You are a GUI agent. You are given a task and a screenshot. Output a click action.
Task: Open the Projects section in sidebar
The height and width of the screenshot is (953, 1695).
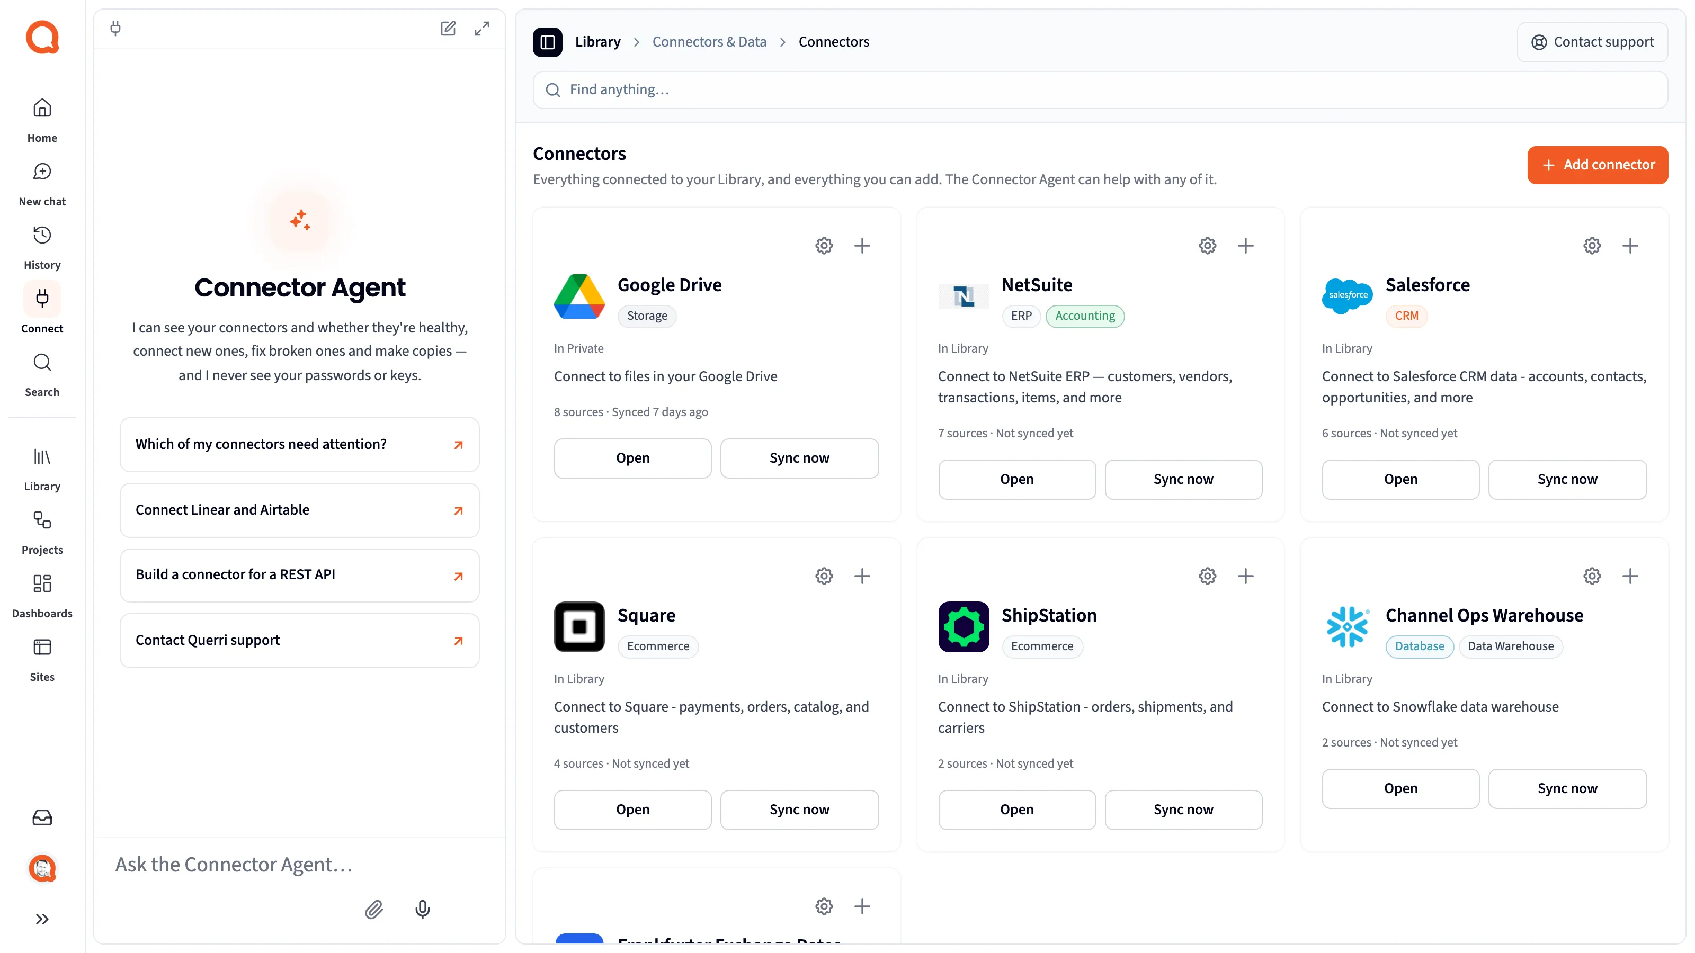[42, 532]
